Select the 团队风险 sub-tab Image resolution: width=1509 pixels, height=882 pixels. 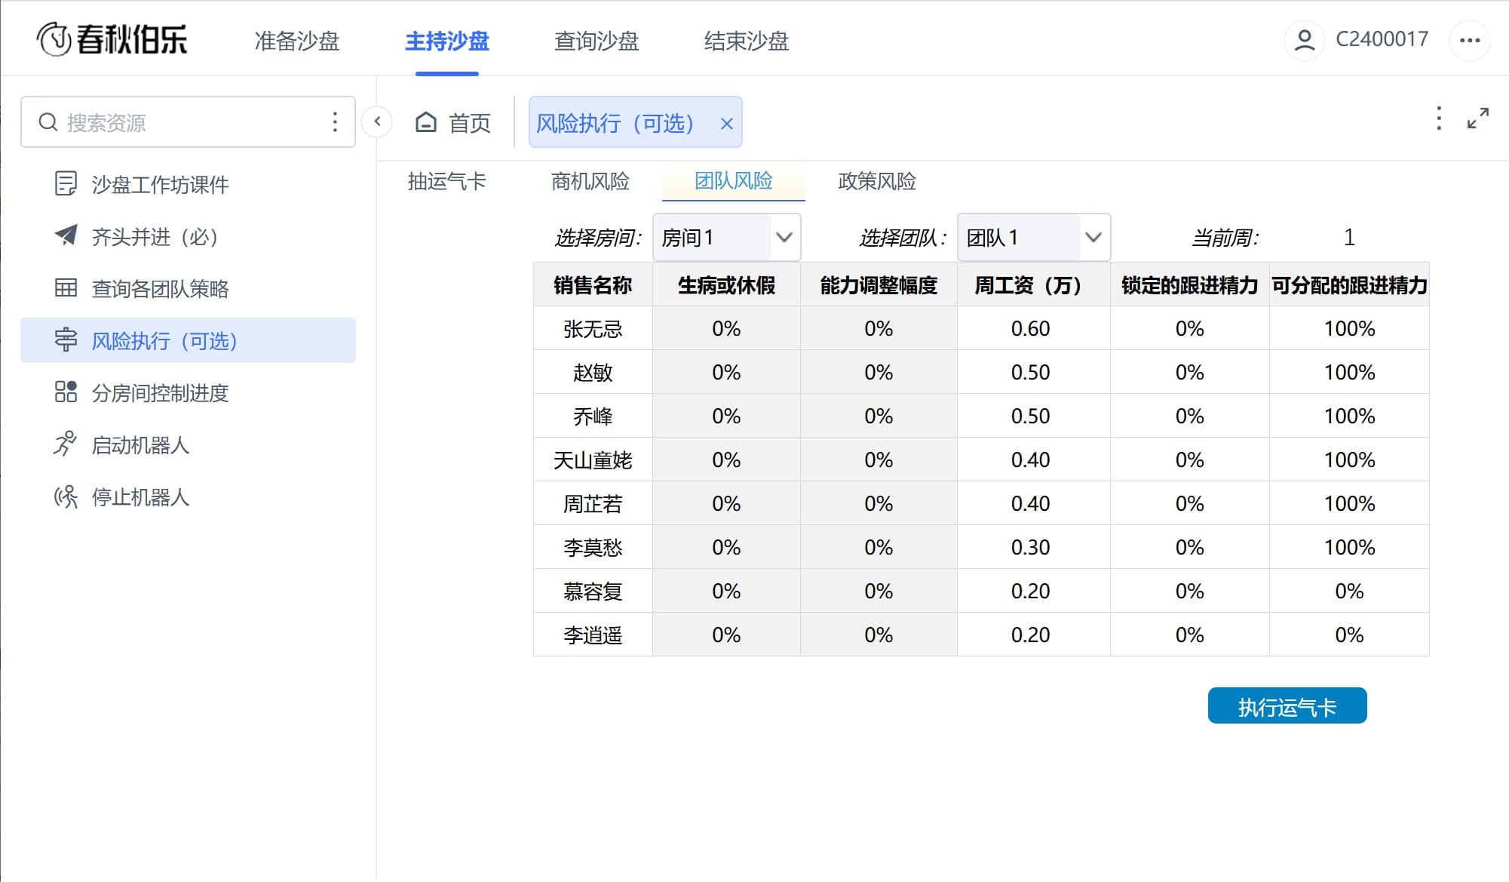click(734, 181)
